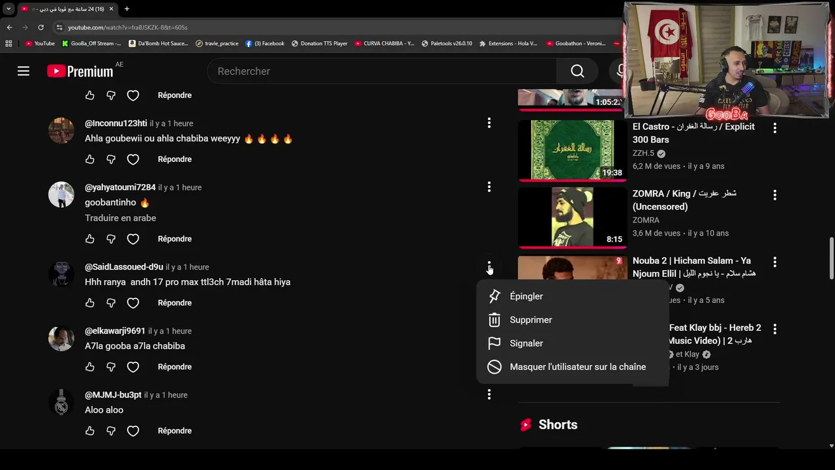The height and width of the screenshot is (470, 835).
Task: Close the current YouTube browser tab
Action: pyautogui.click(x=111, y=9)
